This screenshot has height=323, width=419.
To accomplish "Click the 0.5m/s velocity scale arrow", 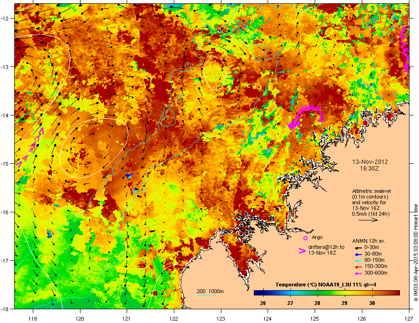I will pyautogui.click(x=368, y=220).
